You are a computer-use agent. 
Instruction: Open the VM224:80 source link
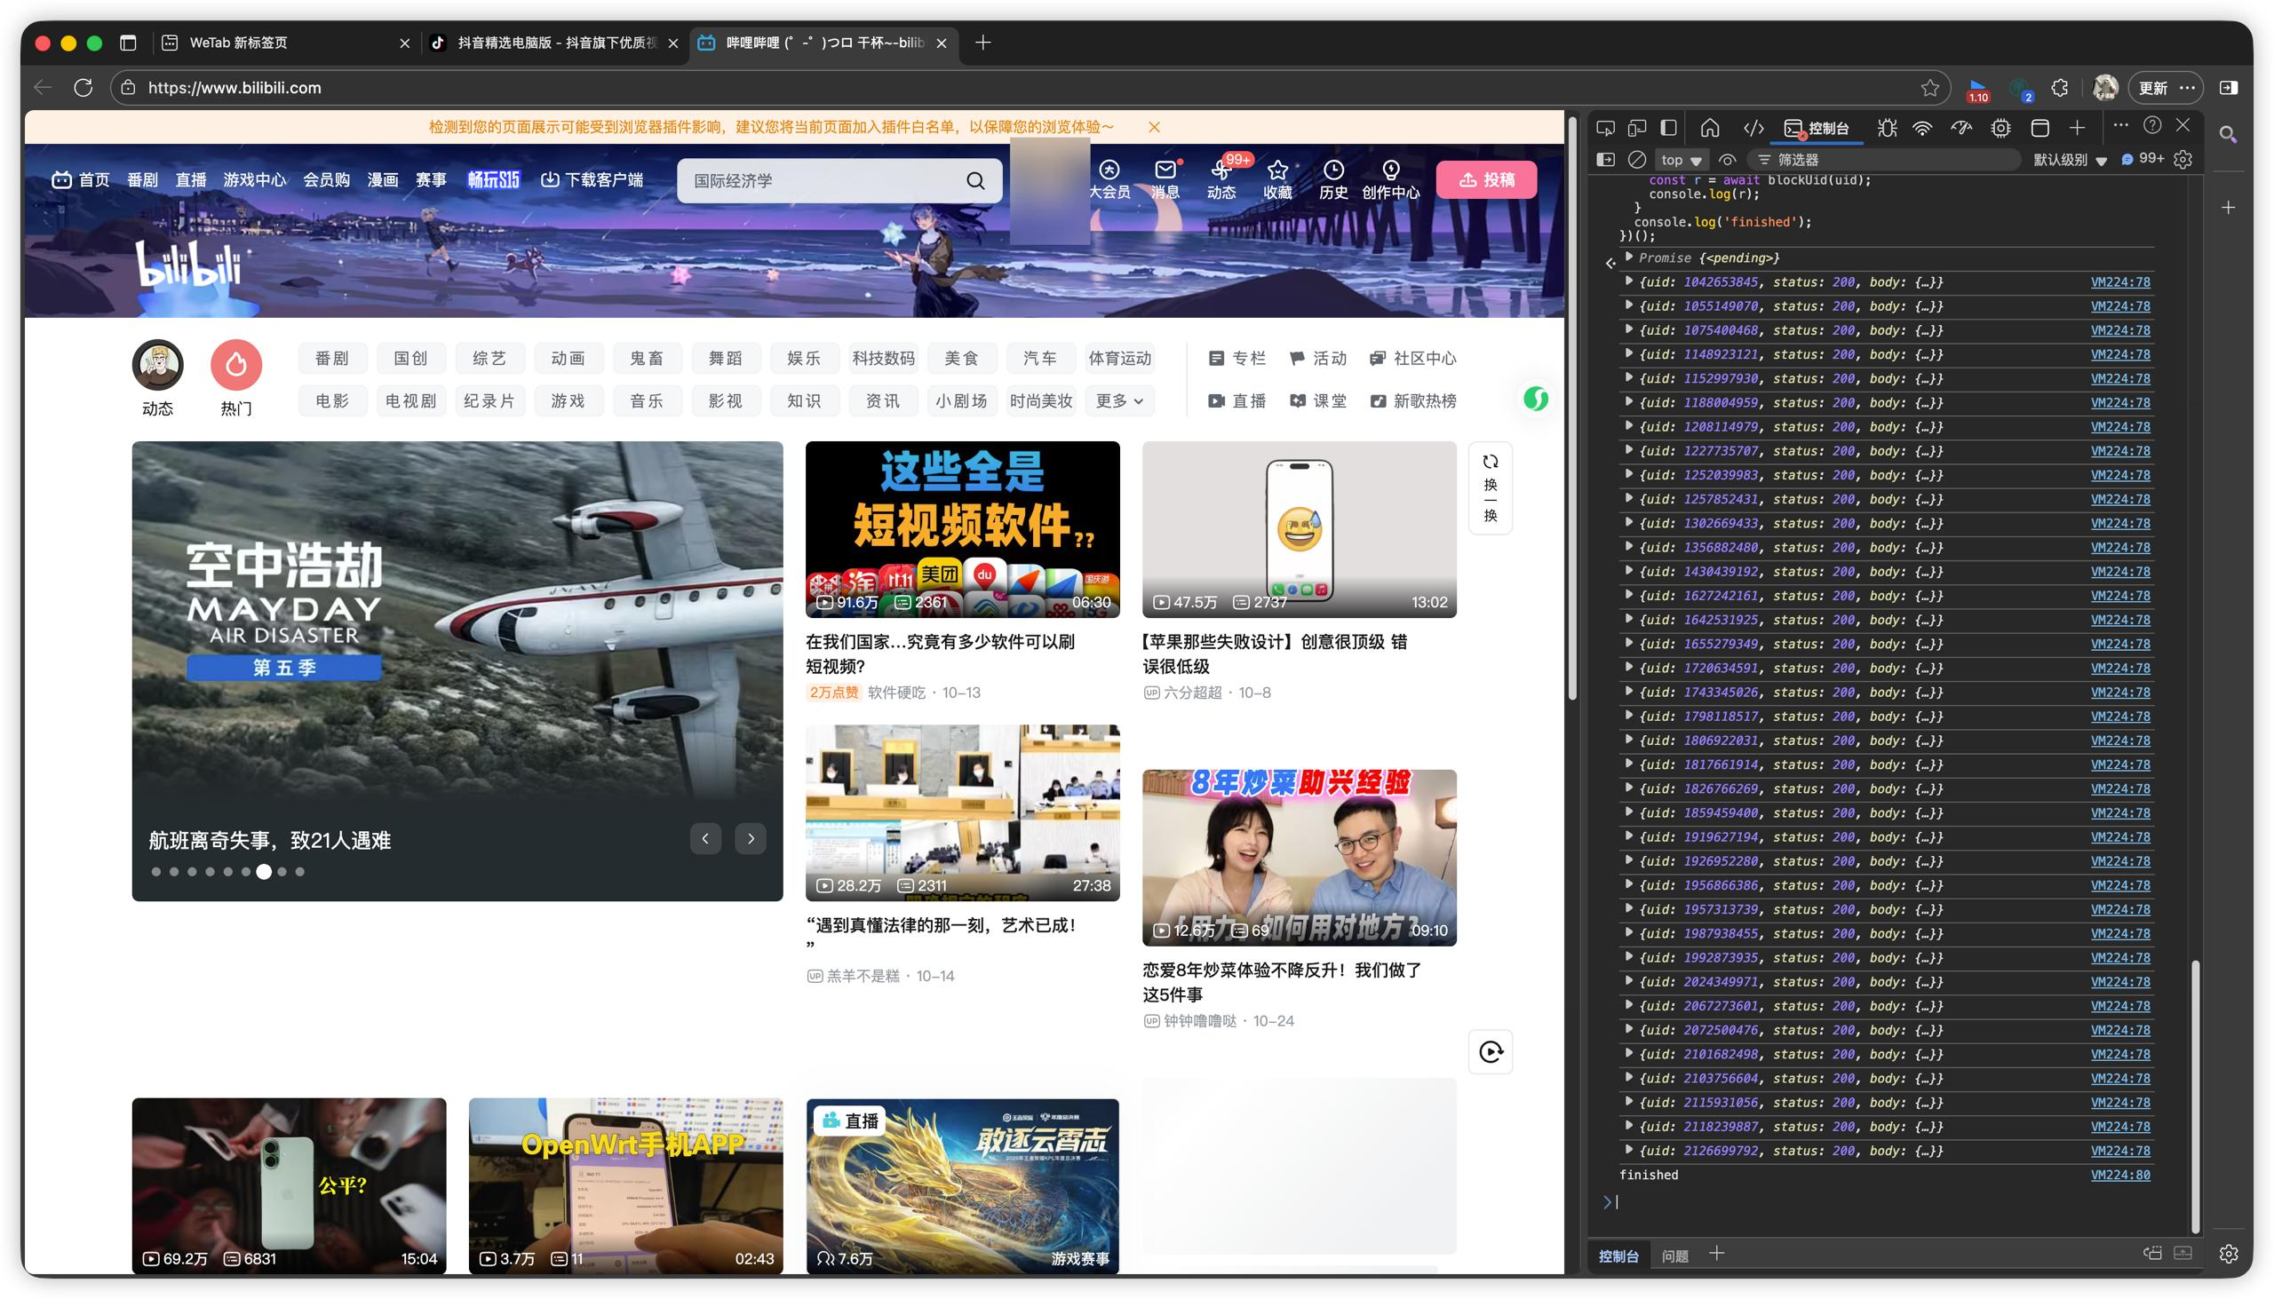(x=2119, y=1175)
